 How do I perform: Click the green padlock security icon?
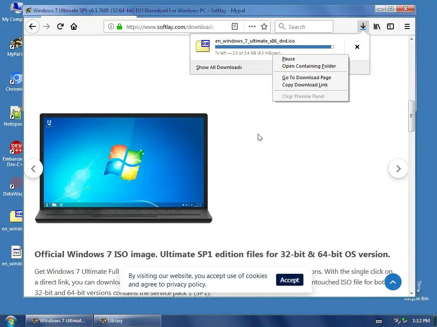[119, 27]
